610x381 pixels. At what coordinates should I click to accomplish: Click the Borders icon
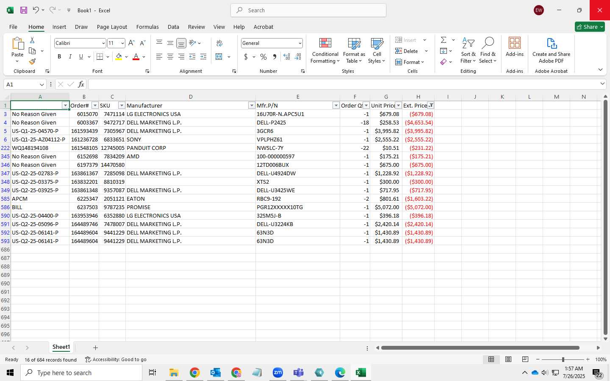(x=100, y=57)
